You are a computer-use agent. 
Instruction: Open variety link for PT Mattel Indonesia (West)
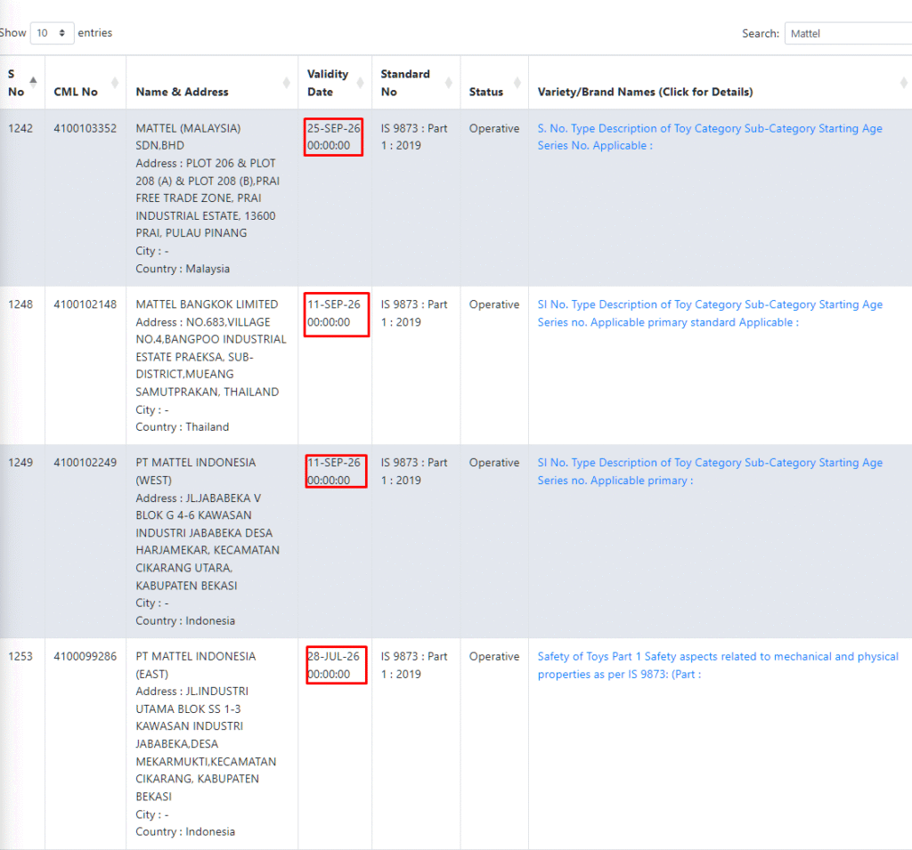click(709, 471)
